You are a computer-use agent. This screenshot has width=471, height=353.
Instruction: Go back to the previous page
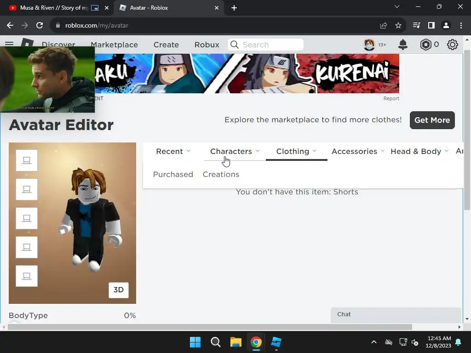(10, 26)
